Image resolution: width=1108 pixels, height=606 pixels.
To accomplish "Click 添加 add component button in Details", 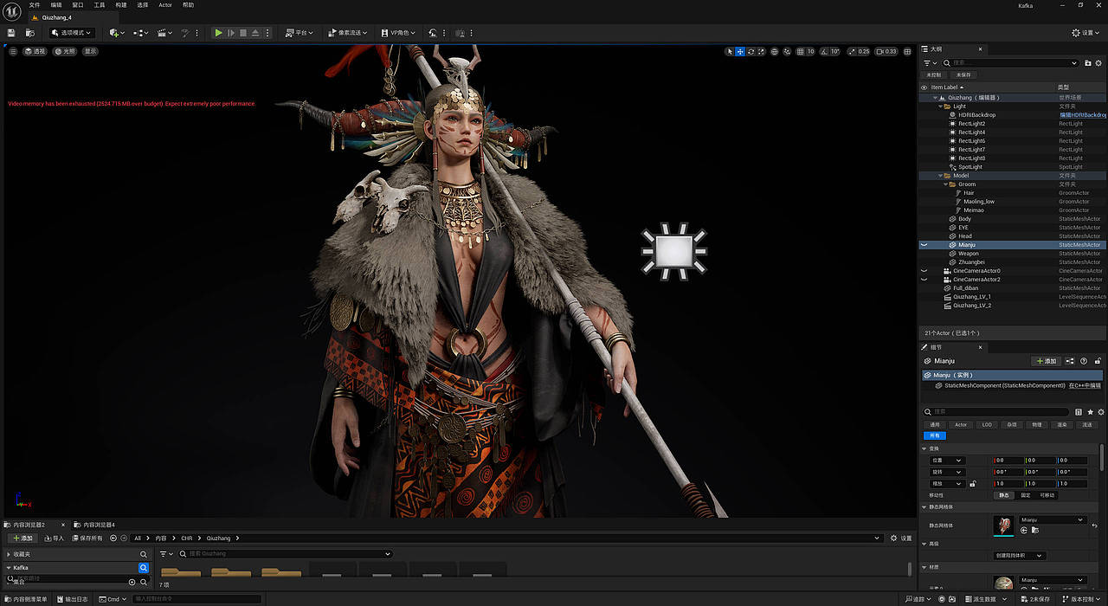I will coord(1046,361).
